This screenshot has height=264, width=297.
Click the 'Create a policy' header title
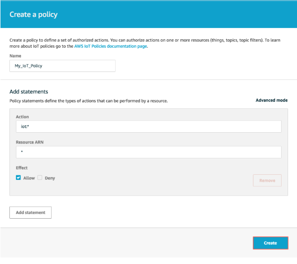[x=33, y=15]
